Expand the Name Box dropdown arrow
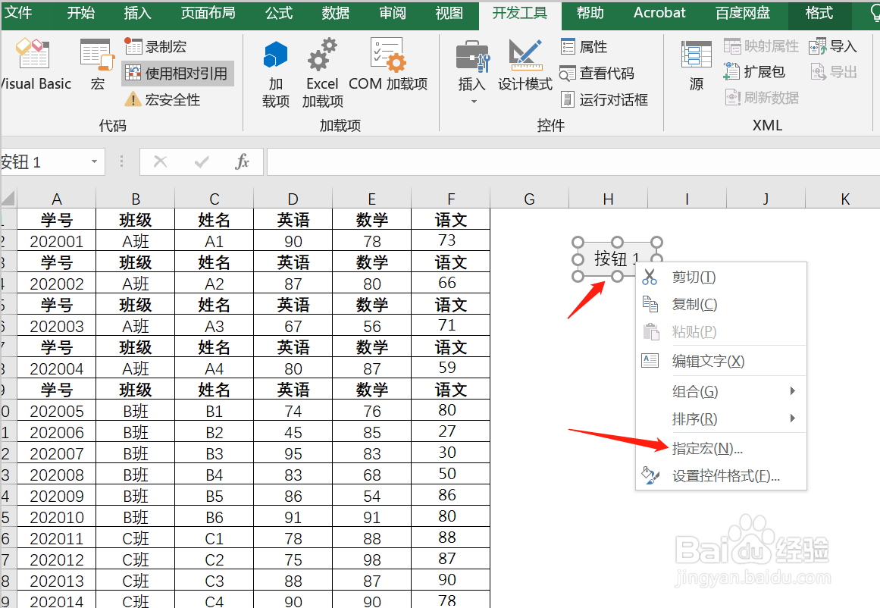The image size is (880, 608). point(94,162)
